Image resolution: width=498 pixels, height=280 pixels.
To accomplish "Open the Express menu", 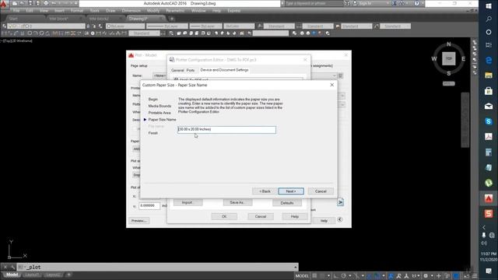I will click(x=233, y=11).
